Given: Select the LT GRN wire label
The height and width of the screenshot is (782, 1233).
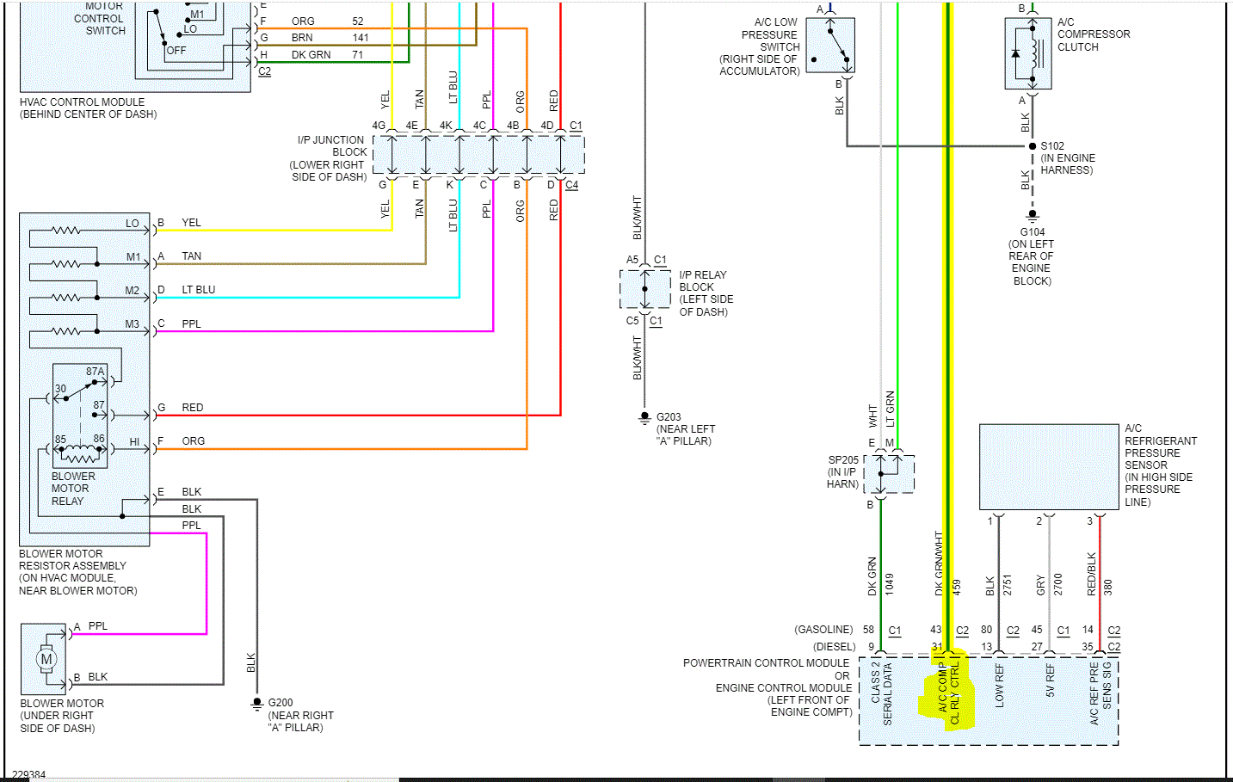Looking at the screenshot, I should click(890, 409).
